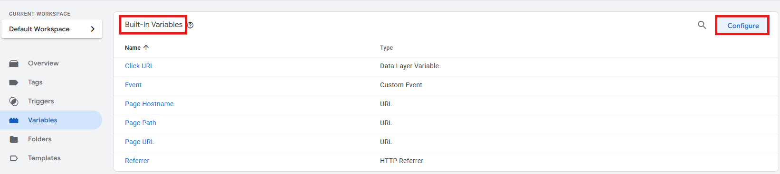Open the Referrer variable link

point(137,161)
